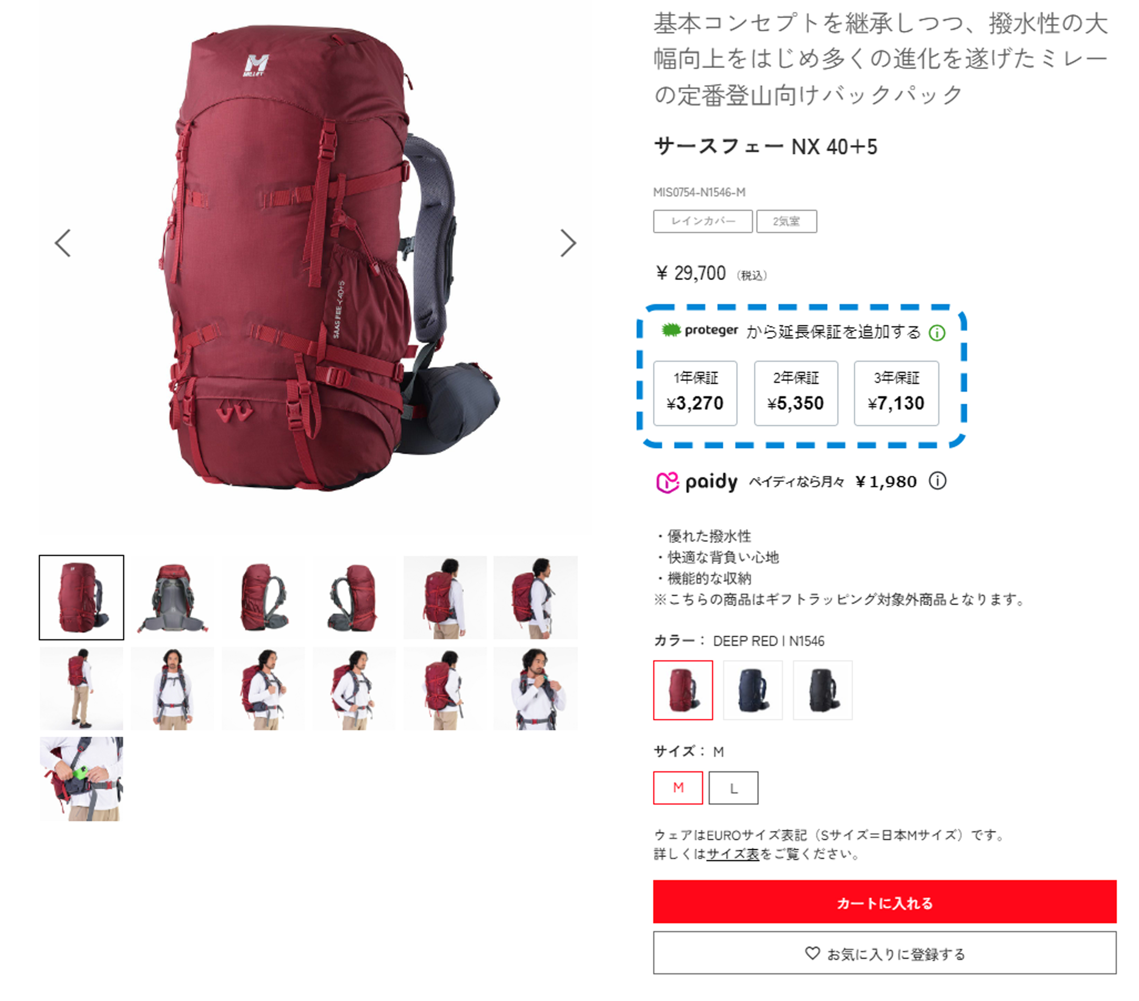
Task: Choose the 3年保証 warranty plan
Action: pyautogui.click(x=896, y=393)
